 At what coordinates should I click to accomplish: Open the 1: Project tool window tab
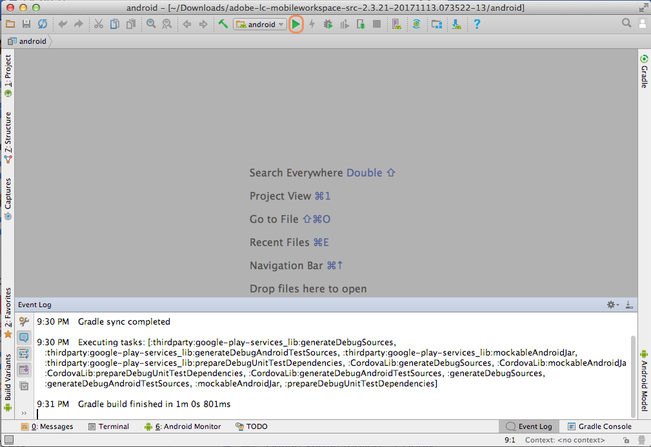[8, 76]
